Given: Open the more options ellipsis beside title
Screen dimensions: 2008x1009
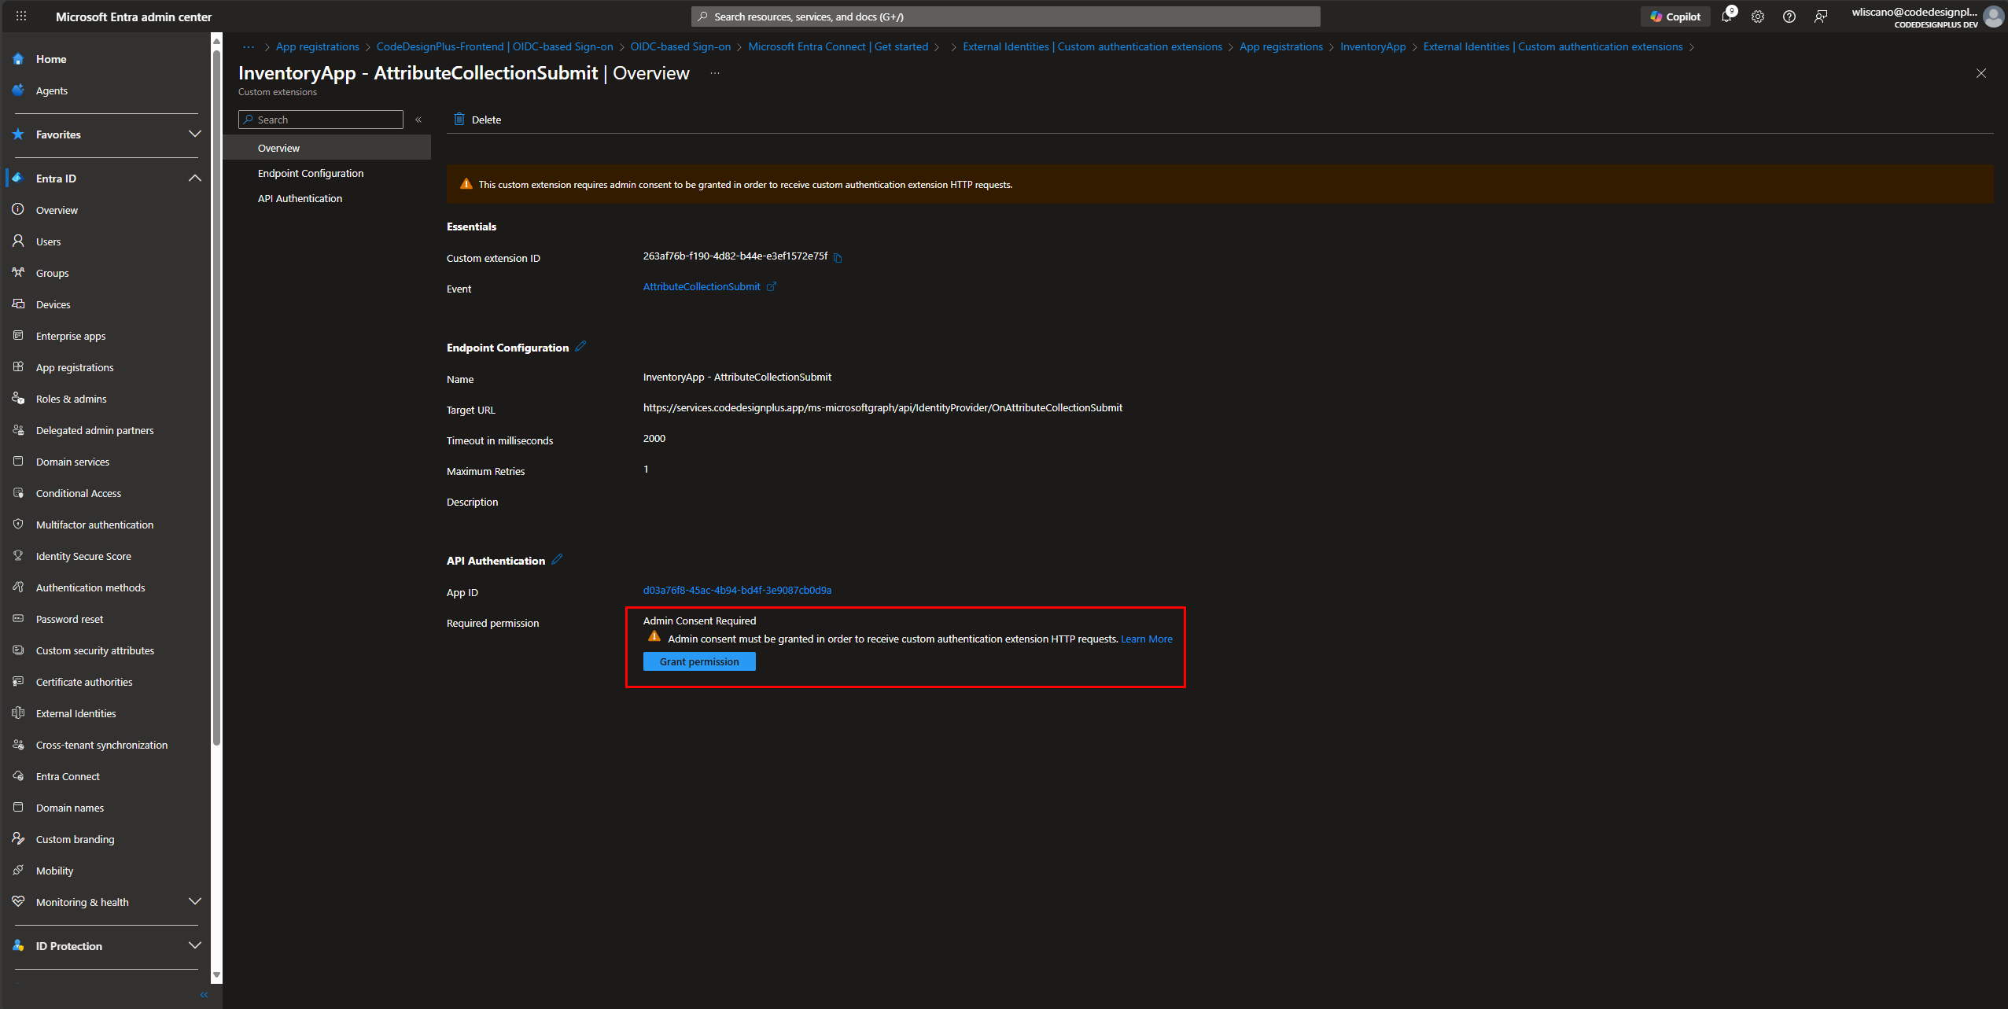Looking at the screenshot, I should coord(715,73).
